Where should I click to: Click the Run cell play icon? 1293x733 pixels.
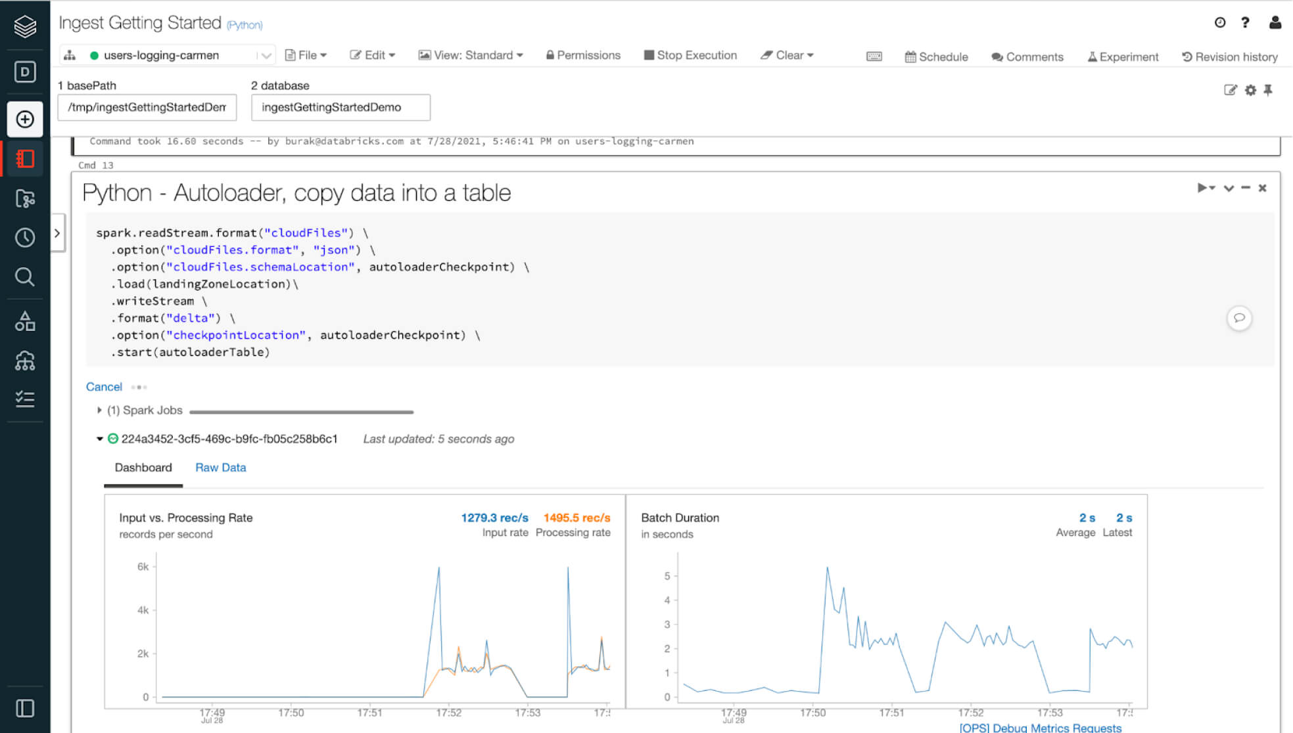click(x=1202, y=188)
